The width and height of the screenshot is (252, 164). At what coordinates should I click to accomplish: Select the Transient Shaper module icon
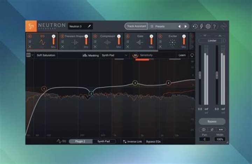pyautogui.click(x=75, y=42)
